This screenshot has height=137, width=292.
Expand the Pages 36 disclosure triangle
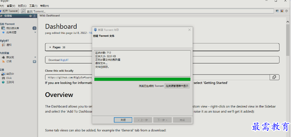[x=50, y=47]
